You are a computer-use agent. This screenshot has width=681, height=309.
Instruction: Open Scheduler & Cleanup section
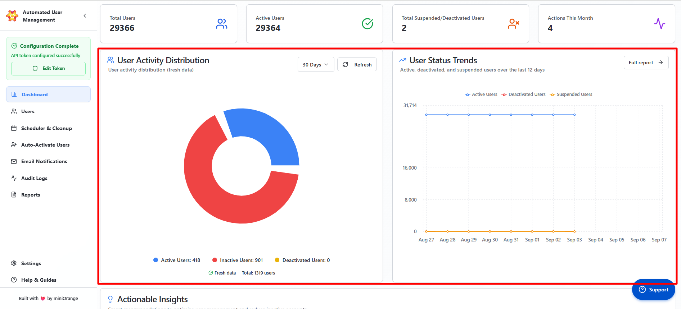tap(48, 128)
